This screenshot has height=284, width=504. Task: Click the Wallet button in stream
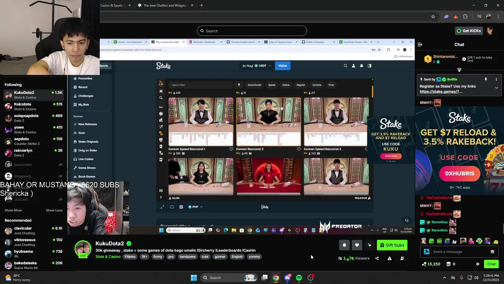click(283, 66)
